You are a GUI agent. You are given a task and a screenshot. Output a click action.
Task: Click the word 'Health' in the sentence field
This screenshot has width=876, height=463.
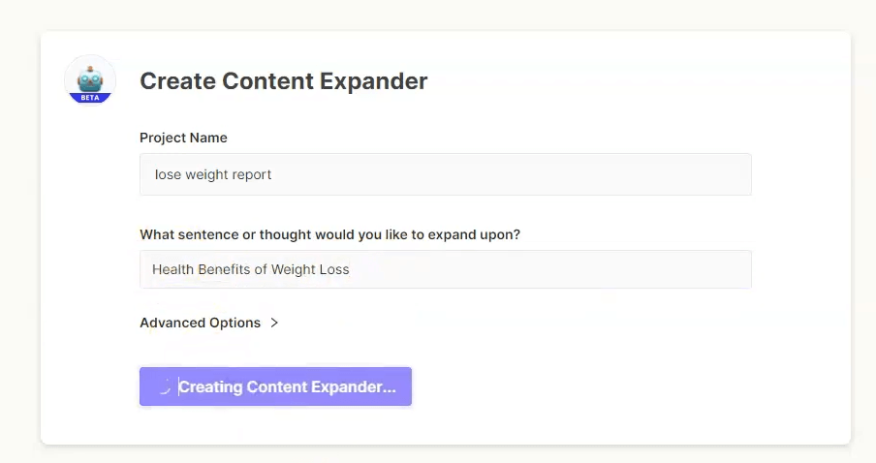(172, 269)
